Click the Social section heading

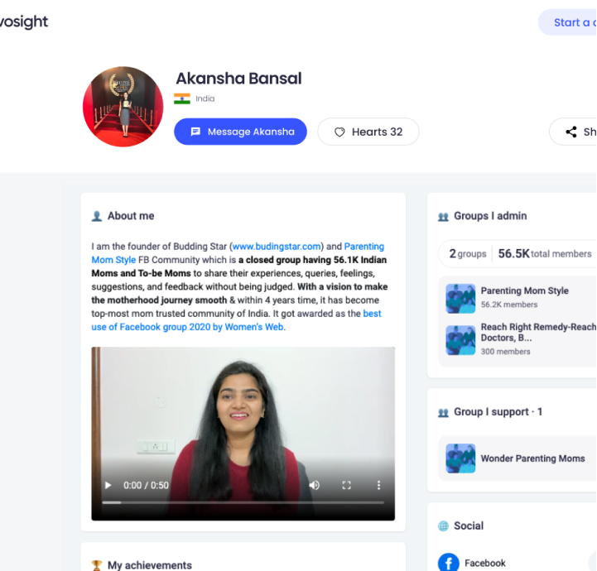pyautogui.click(x=469, y=525)
